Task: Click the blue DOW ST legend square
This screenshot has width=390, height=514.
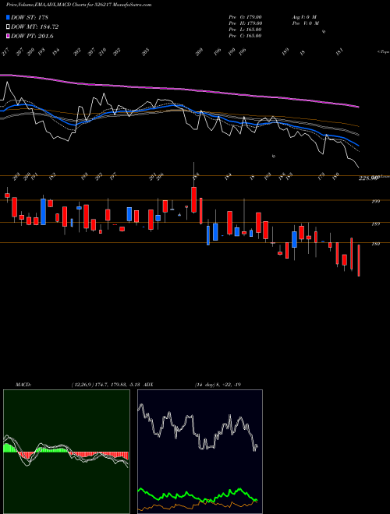Action: point(9,17)
